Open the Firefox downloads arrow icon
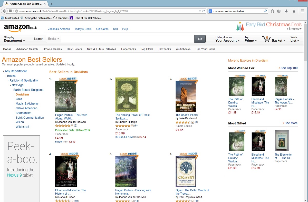The width and height of the screenshot is (308, 202). [x=286, y=11]
